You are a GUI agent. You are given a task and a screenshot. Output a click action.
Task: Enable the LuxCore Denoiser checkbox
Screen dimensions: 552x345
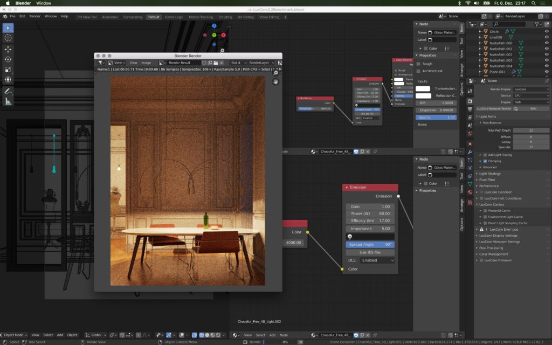[481, 192]
